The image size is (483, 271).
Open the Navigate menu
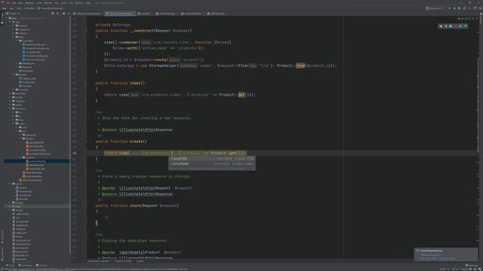pos(29,3)
